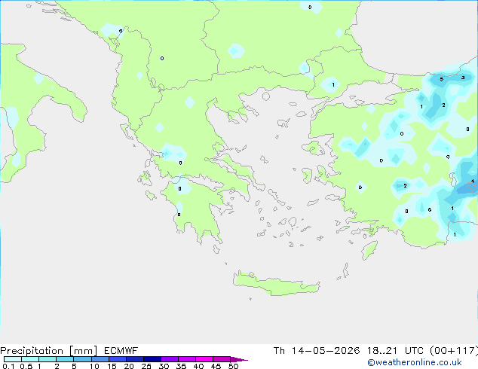This screenshot has width=478, height=369.
Task: Select the magenta 50 mm arrow swatch
Action: pos(239,359)
